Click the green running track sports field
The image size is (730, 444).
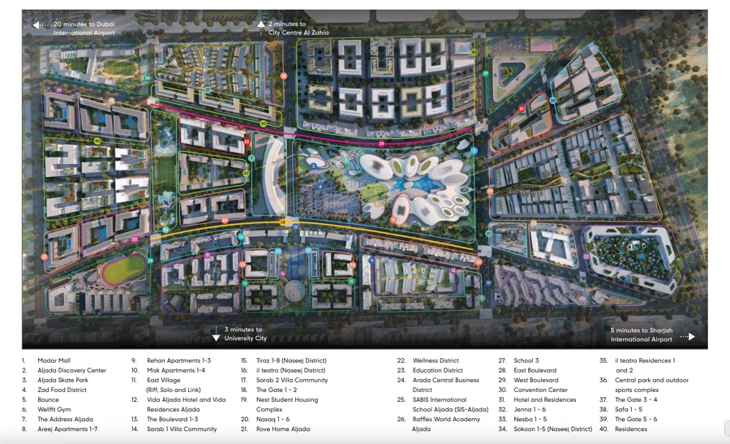point(124,270)
